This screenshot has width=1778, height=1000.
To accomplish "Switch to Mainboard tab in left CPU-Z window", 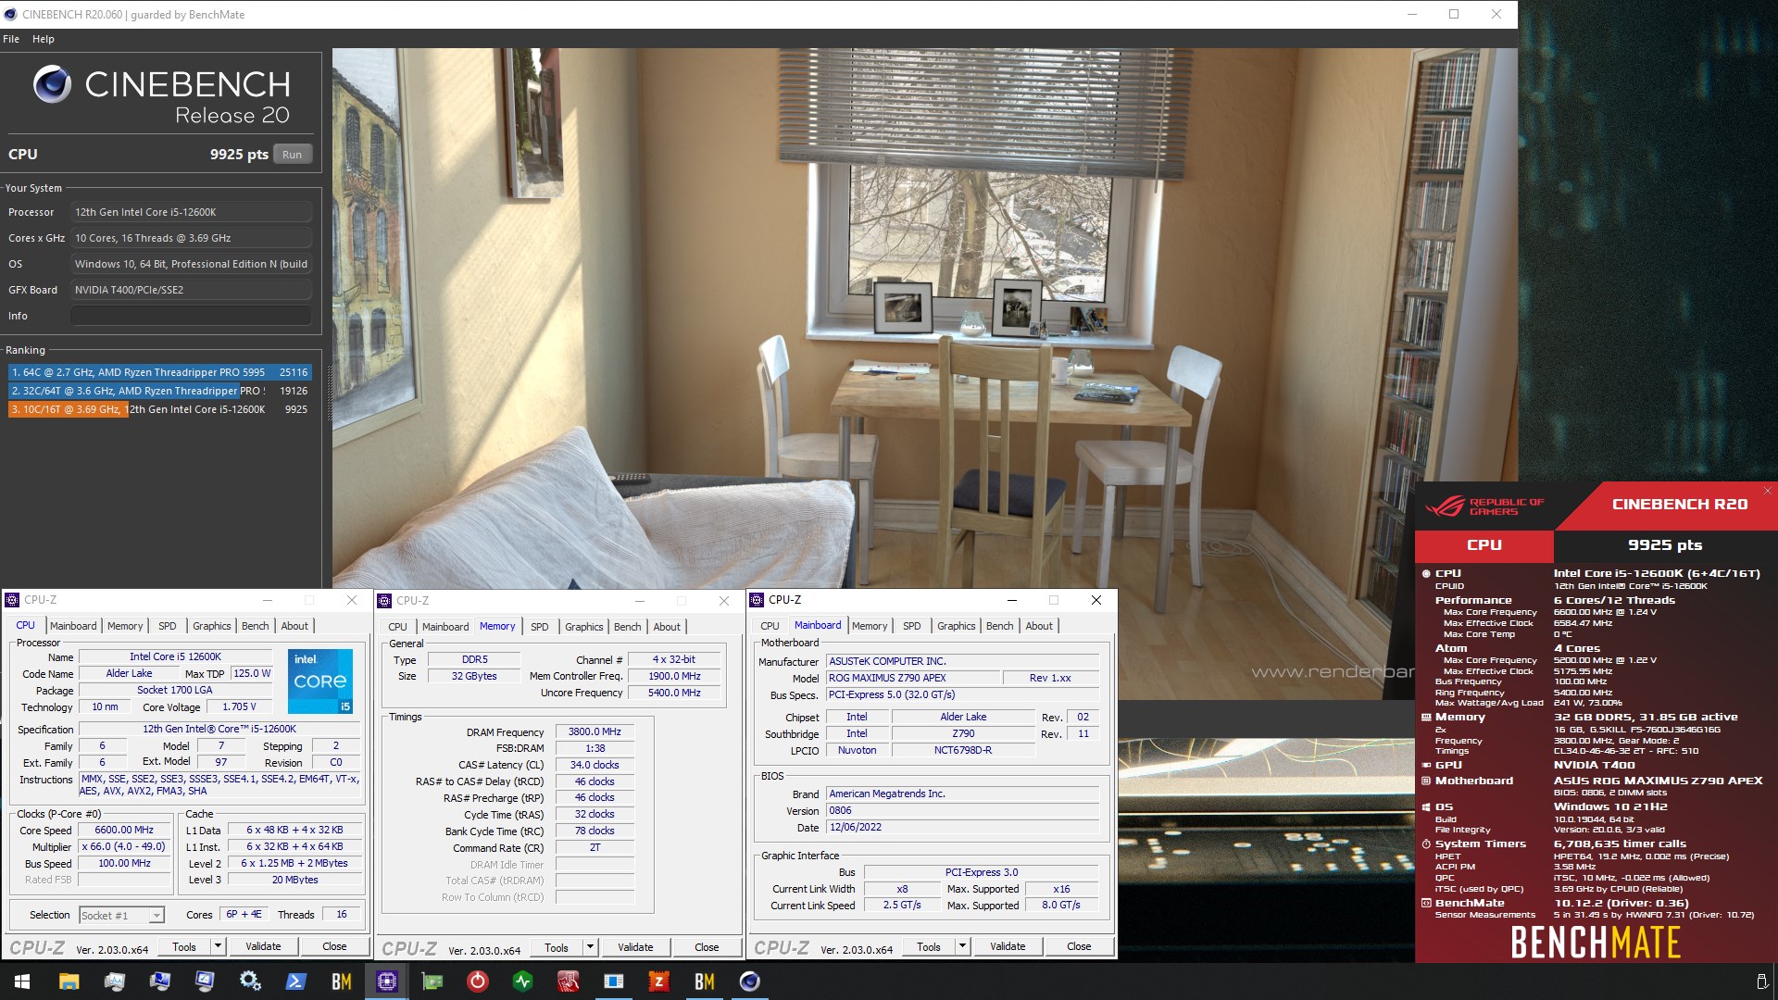I will (x=73, y=626).
